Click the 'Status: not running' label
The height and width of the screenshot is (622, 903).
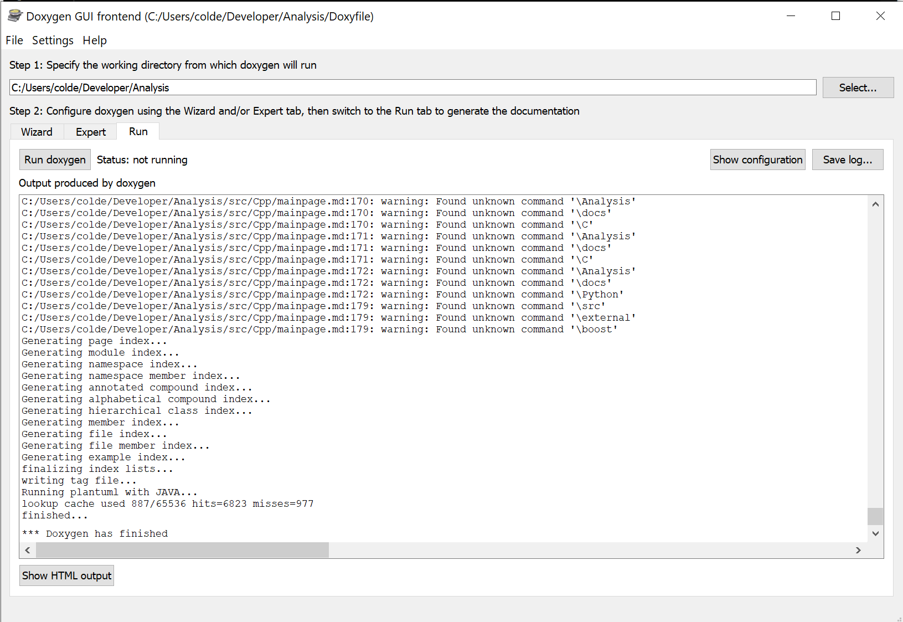point(142,160)
